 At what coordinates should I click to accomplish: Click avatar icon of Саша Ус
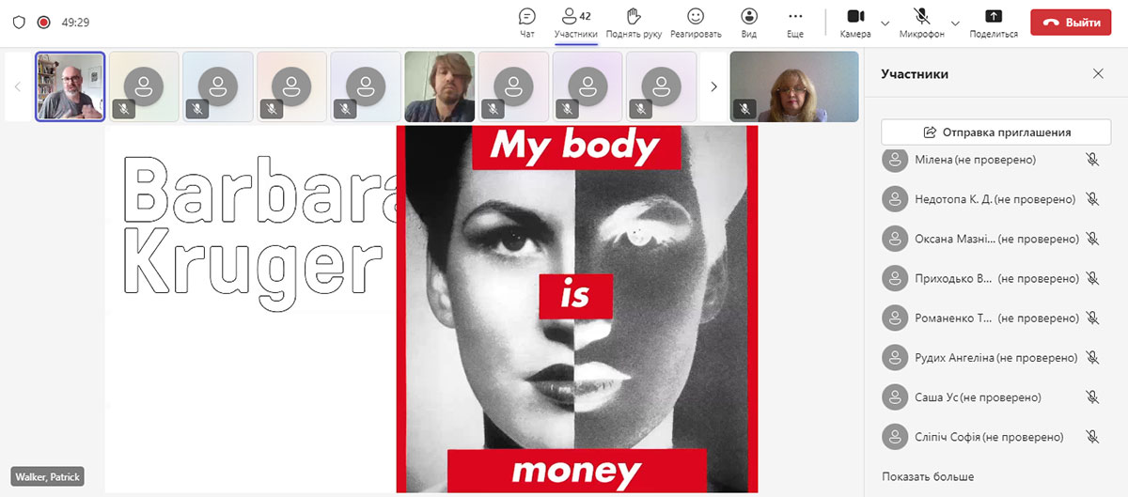[x=894, y=396]
